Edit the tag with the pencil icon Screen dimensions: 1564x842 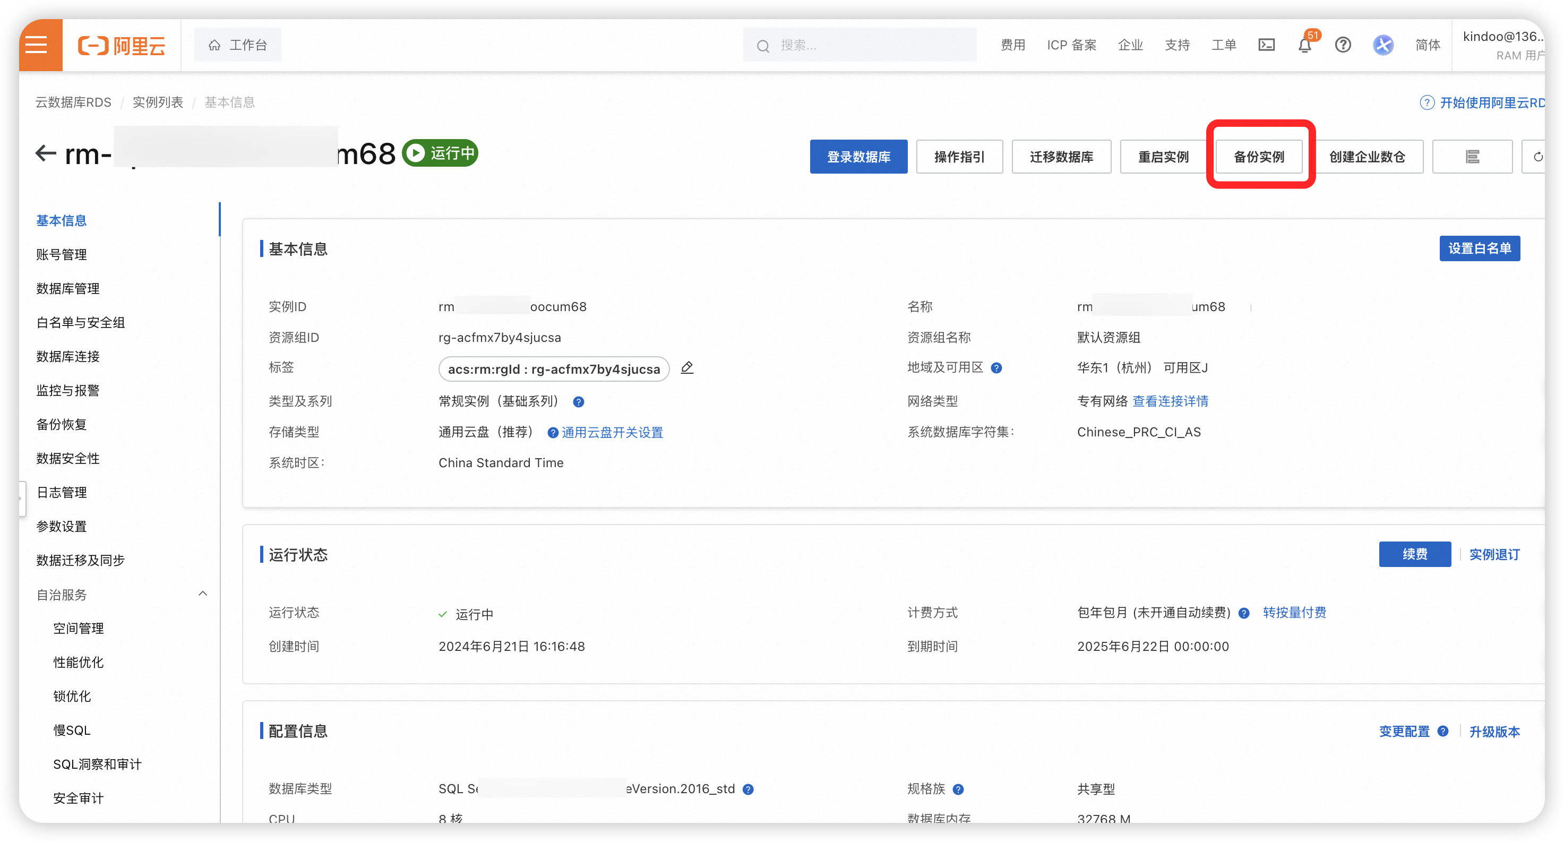(686, 368)
